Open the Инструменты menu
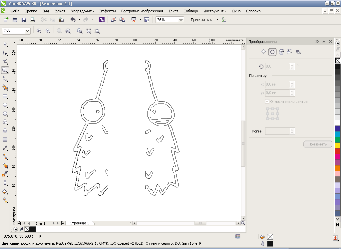This screenshot has width=341, height=249. [x=215, y=11]
